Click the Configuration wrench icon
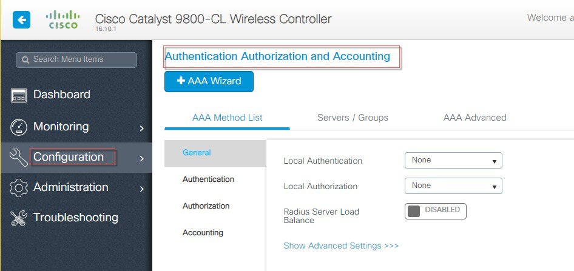The image size is (574, 271). click(18, 158)
